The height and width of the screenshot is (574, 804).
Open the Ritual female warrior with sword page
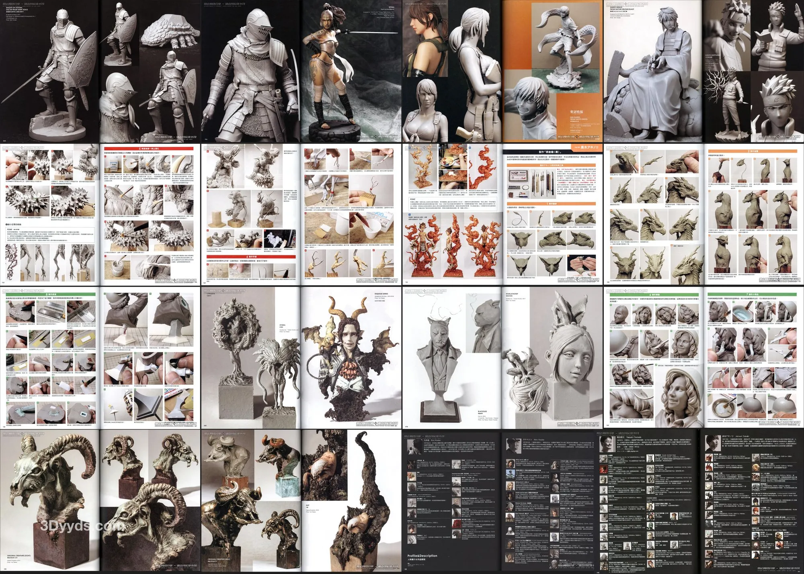pyautogui.click(x=352, y=72)
